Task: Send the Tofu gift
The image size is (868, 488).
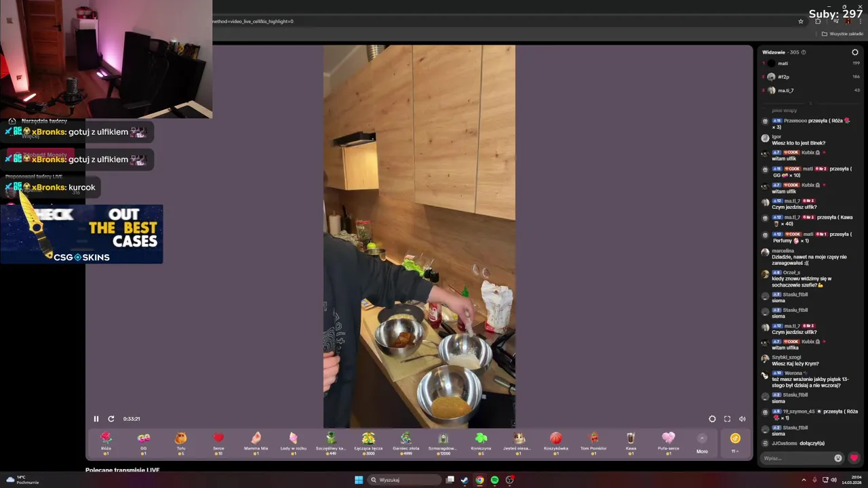Action: click(181, 443)
